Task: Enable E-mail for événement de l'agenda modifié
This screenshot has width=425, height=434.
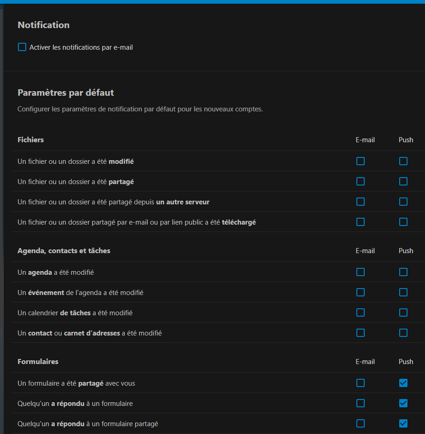Action: 361,292
